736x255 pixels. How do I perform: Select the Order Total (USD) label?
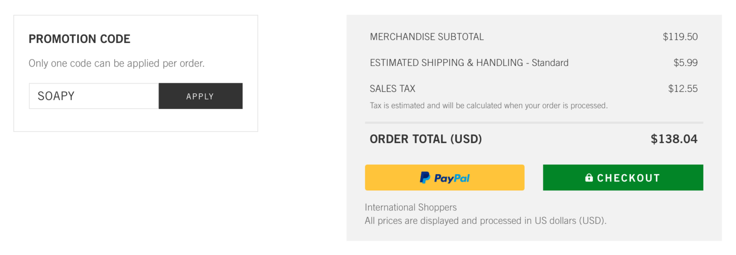point(425,139)
